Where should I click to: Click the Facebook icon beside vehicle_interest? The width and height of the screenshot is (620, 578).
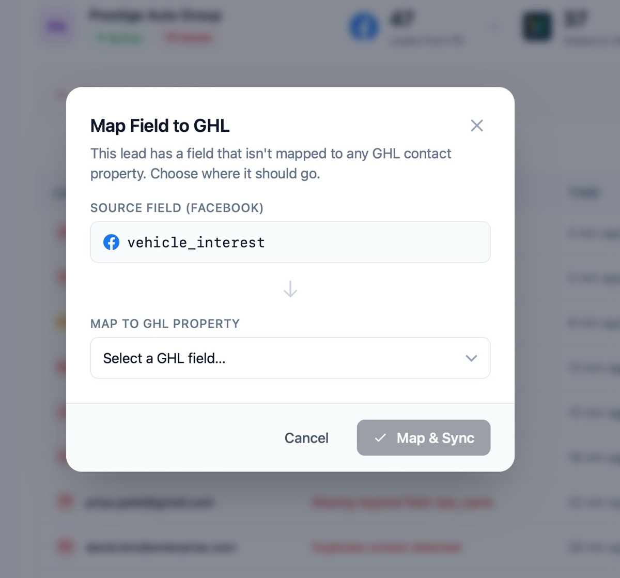(x=112, y=242)
